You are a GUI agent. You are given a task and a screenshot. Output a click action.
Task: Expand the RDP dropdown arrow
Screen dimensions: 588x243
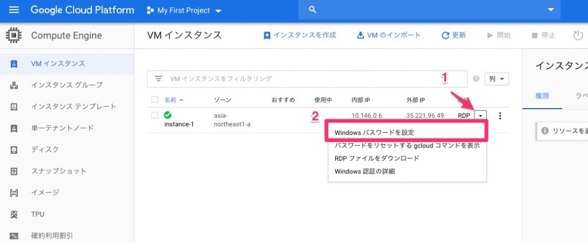[x=480, y=115]
